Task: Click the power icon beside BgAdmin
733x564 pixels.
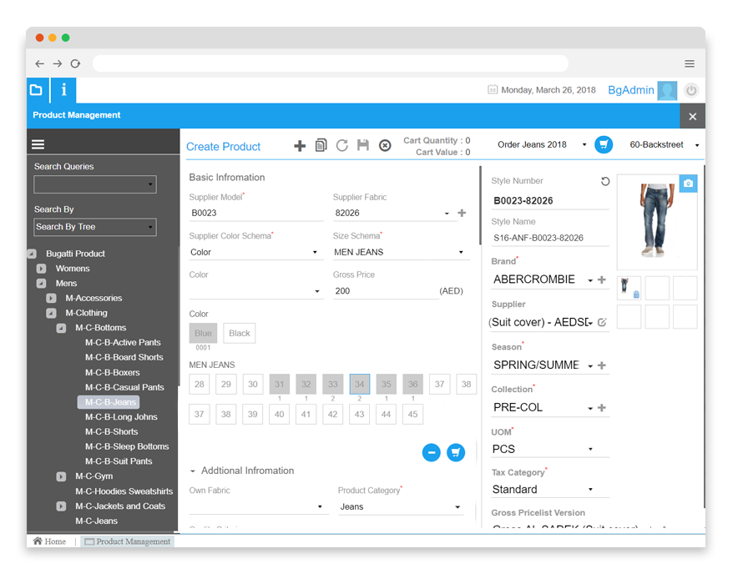Action: [x=691, y=90]
